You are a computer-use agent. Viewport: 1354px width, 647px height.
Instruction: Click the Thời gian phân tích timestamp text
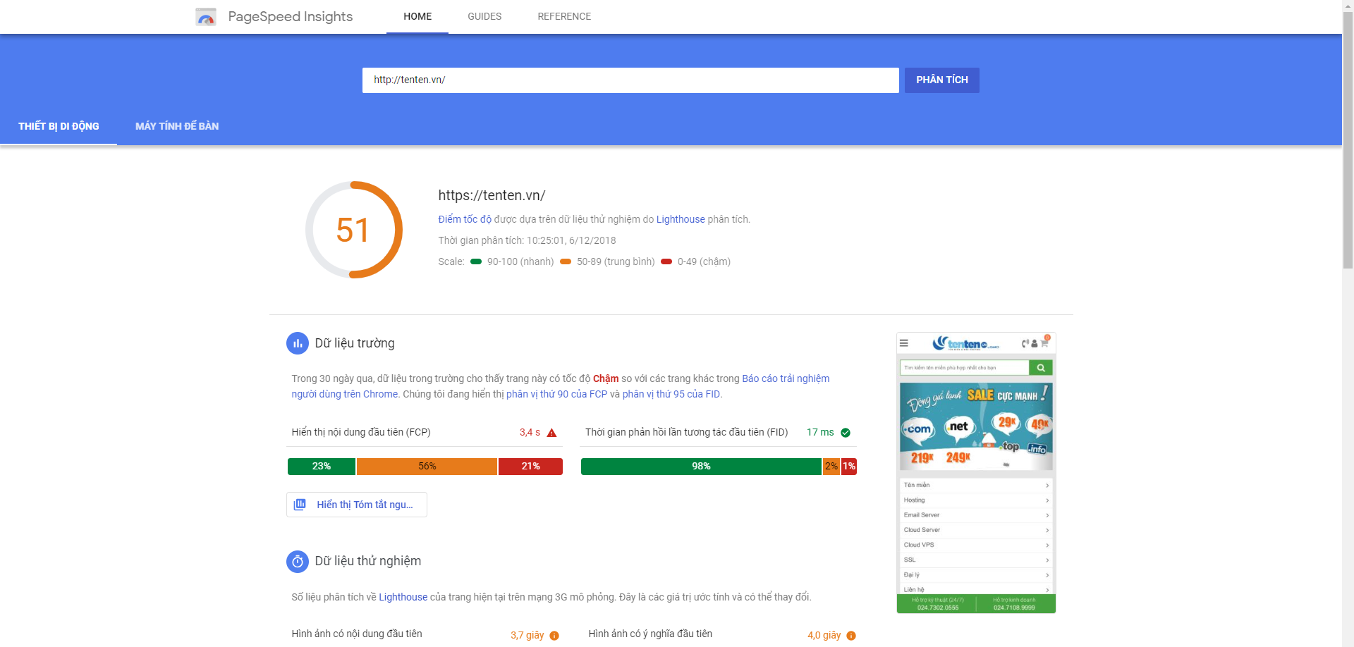527,240
